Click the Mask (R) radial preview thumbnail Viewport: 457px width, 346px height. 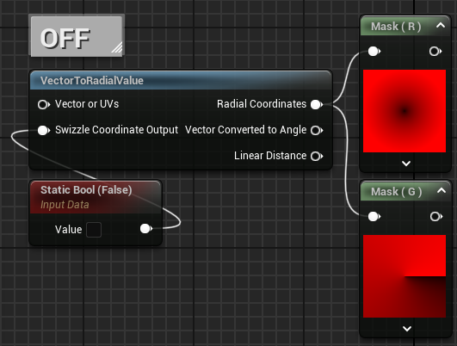coord(405,111)
